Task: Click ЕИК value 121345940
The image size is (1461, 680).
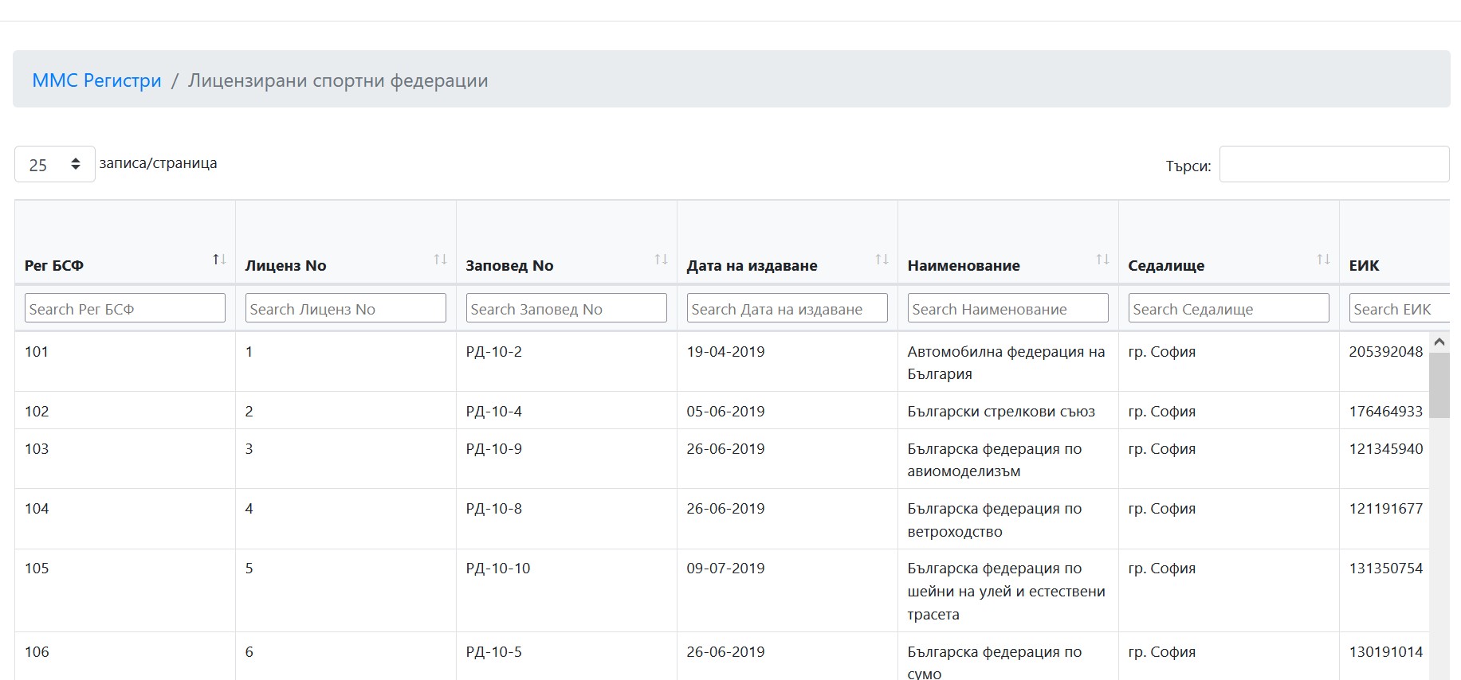Action: 1386,448
